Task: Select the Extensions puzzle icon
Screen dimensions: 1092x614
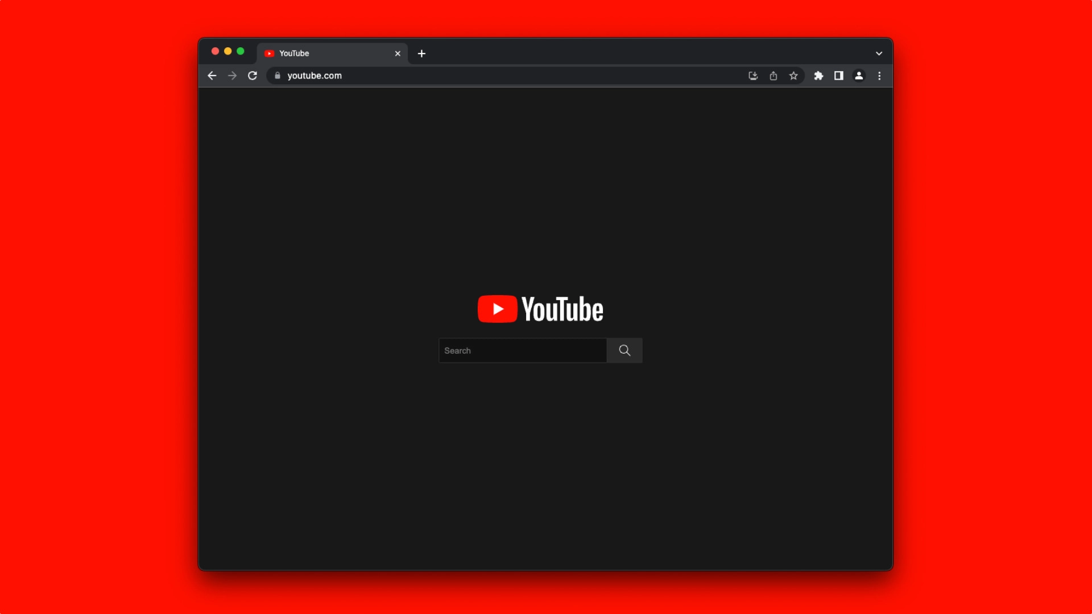Action: click(x=819, y=76)
